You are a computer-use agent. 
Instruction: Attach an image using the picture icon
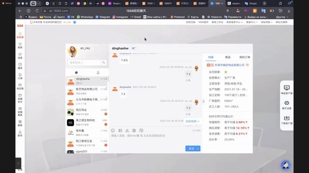[120, 130]
